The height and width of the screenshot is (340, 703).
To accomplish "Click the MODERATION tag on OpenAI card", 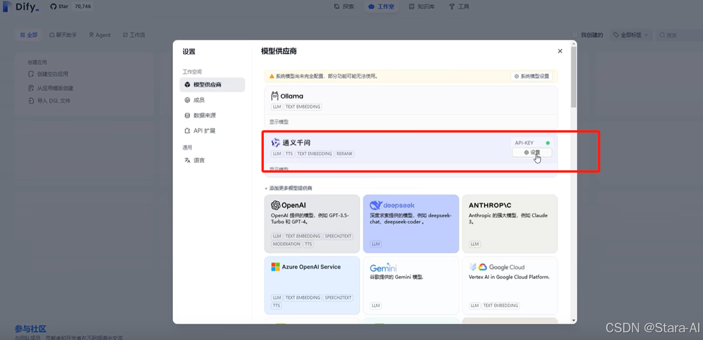I will [286, 244].
